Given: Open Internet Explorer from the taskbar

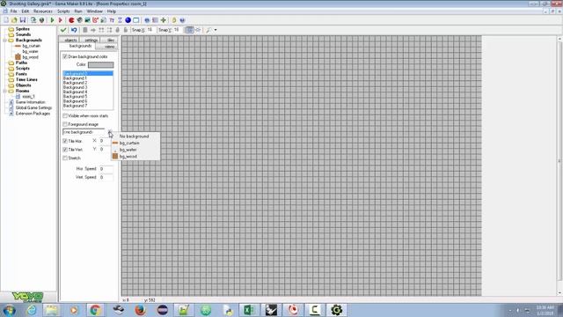Looking at the screenshot, I should [x=32, y=310].
